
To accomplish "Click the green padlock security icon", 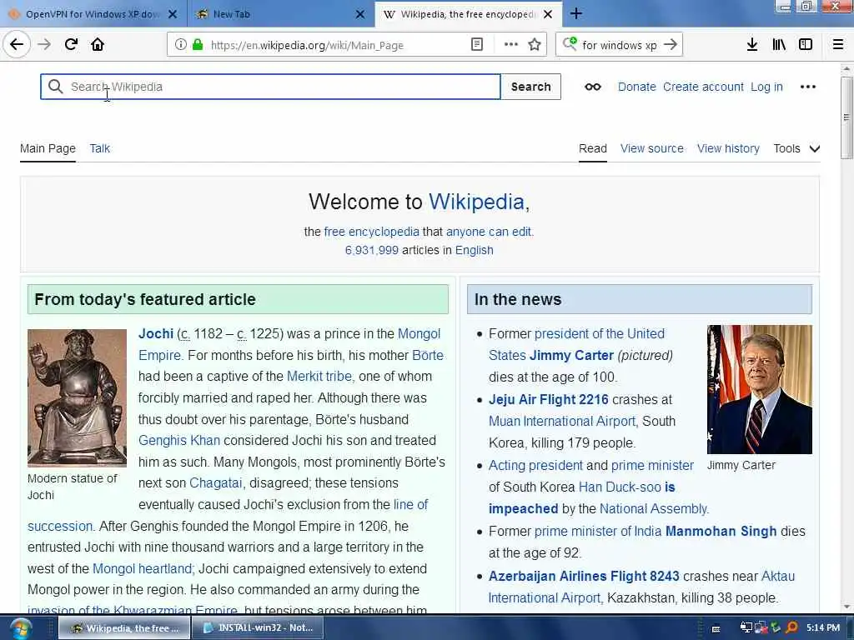I will (198, 45).
